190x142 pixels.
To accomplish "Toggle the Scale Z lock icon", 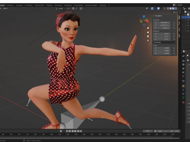I will (174, 53).
